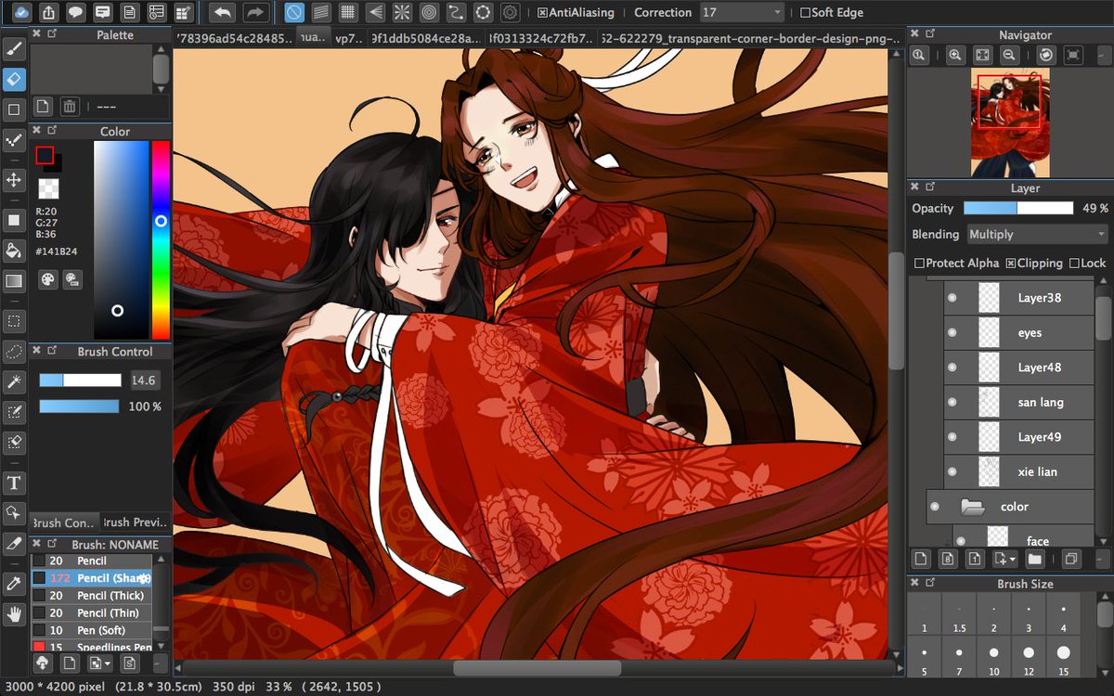The height and width of the screenshot is (696, 1114).
Task: Click the Redo arrow in the top toolbar
Action: pos(255,13)
